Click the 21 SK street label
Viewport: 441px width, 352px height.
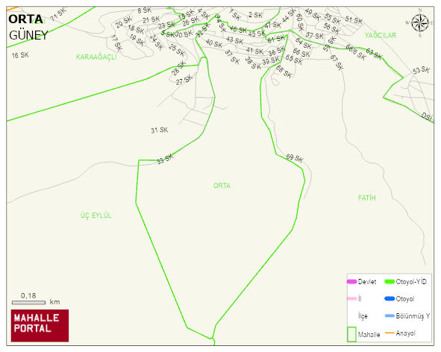tap(151, 19)
